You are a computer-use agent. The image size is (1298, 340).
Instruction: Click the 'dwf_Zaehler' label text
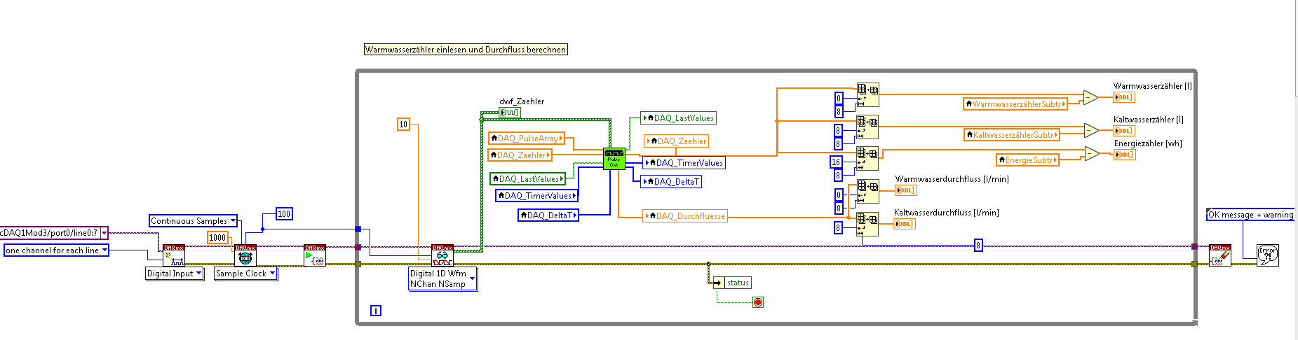tap(521, 101)
